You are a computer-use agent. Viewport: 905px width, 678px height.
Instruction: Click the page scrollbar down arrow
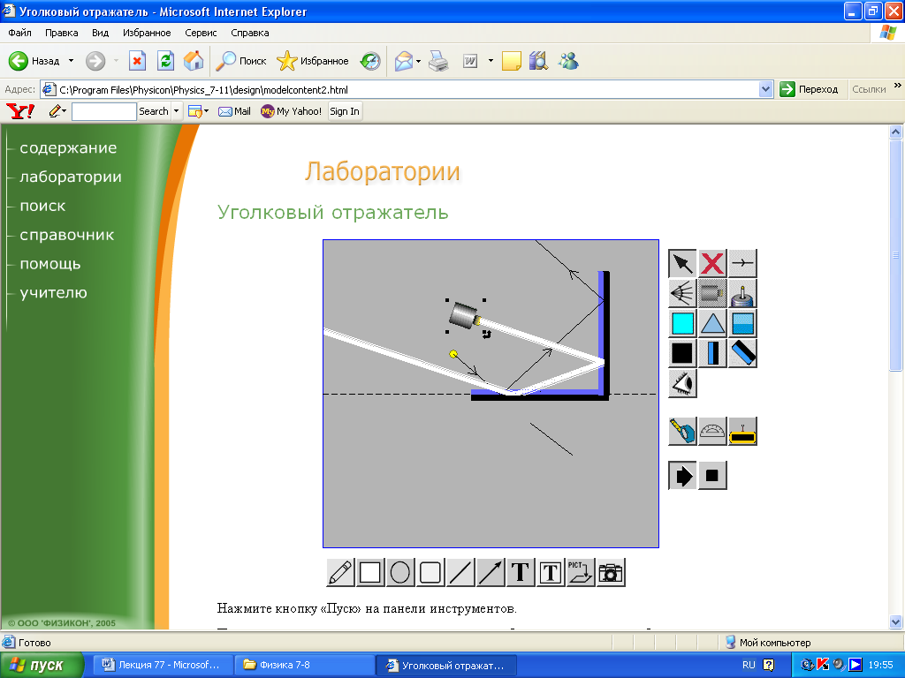pyautogui.click(x=896, y=621)
